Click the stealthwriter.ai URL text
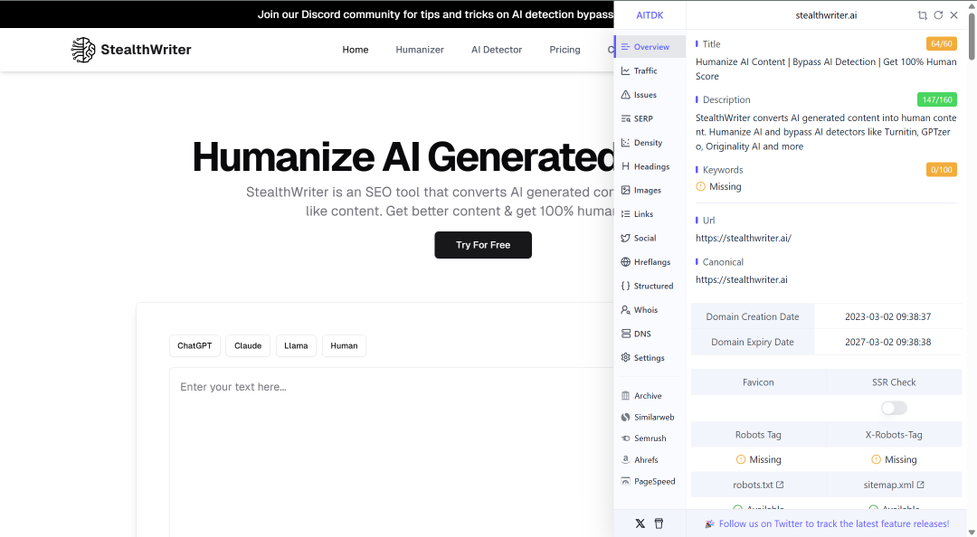977x537 pixels. click(744, 238)
